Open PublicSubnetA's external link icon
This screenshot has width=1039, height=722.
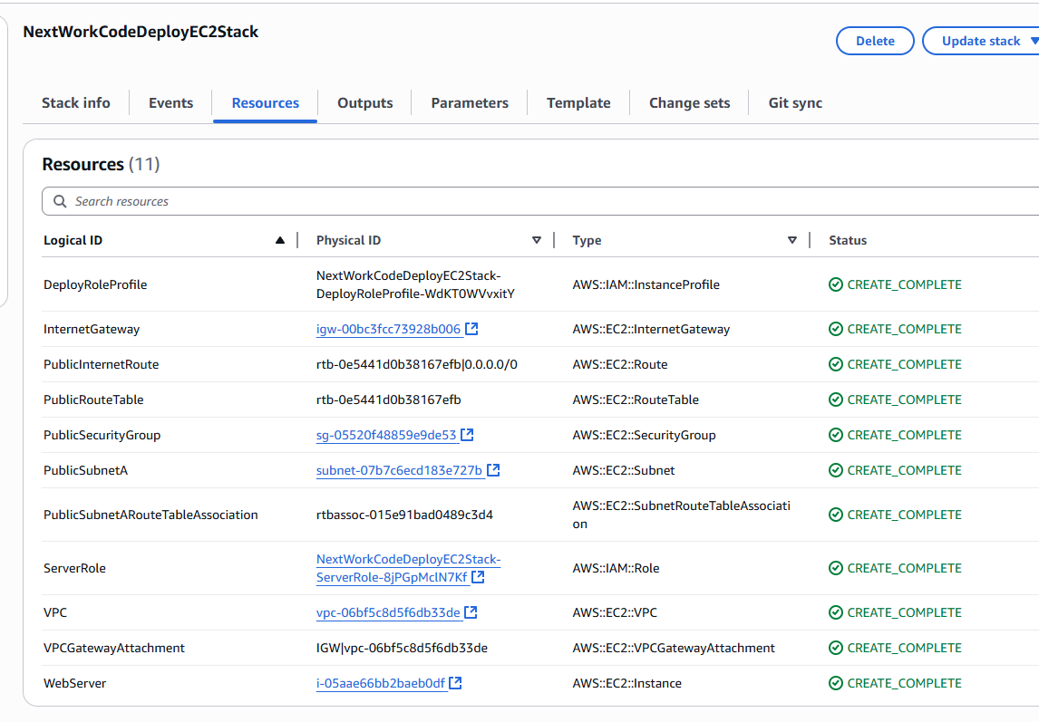[493, 470]
